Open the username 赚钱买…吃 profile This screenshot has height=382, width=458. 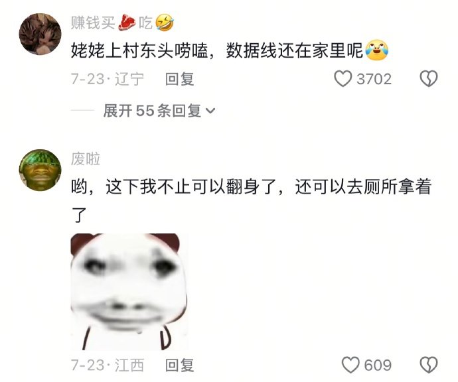coord(122,23)
